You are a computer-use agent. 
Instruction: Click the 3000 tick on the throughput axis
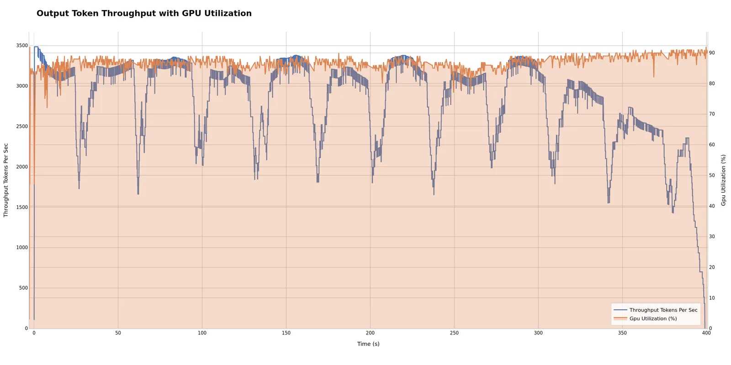click(22, 86)
